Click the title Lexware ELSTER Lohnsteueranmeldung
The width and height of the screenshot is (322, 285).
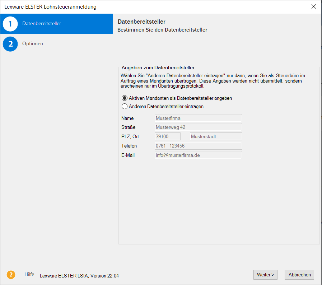(x=50, y=7)
